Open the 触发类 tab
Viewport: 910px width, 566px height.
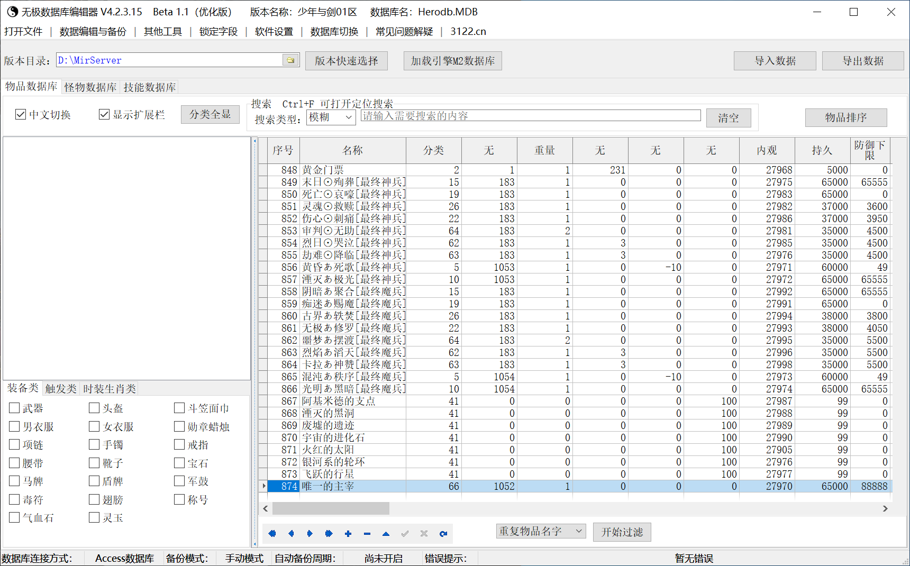tap(61, 389)
